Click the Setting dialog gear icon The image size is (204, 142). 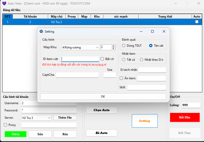click(41, 32)
